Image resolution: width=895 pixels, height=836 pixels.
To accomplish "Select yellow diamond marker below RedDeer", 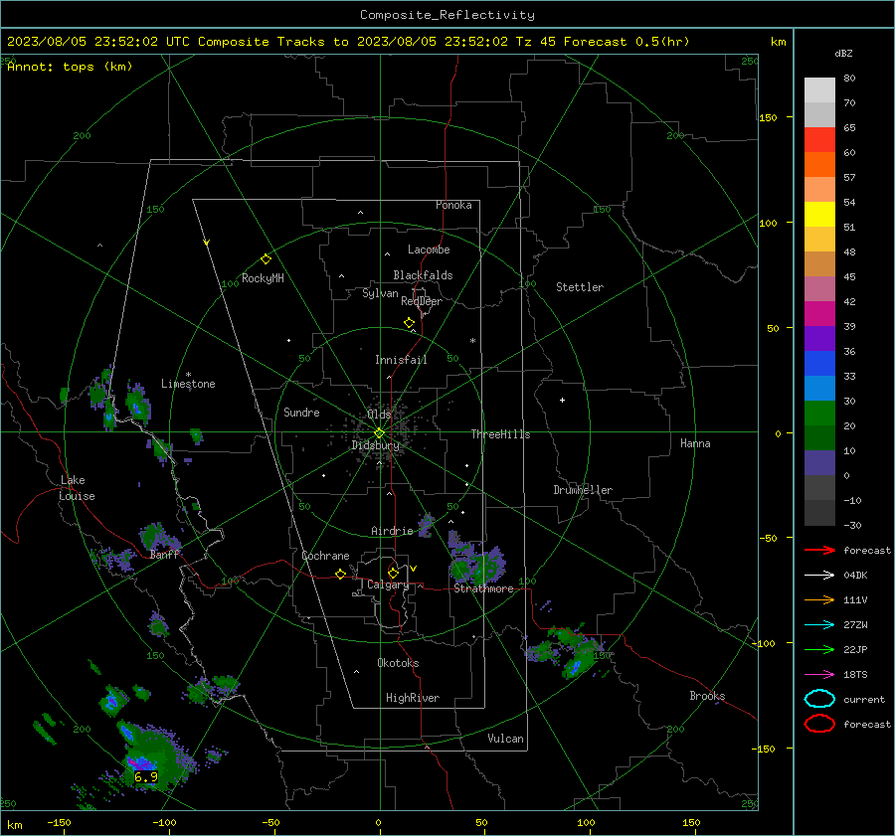I will pyautogui.click(x=409, y=323).
